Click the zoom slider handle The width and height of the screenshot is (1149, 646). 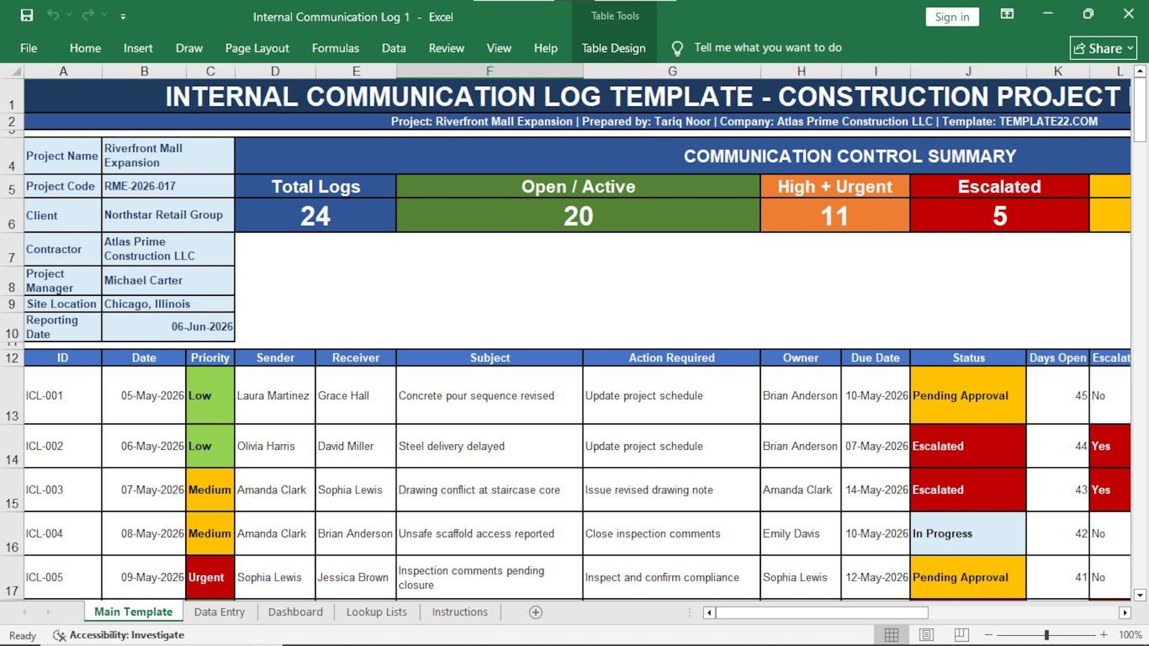click(x=1046, y=634)
